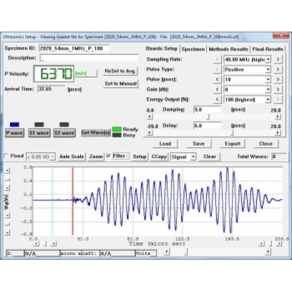This screenshot has height=292, width=292.
Task: Click the Export button
Action: point(232,144)
